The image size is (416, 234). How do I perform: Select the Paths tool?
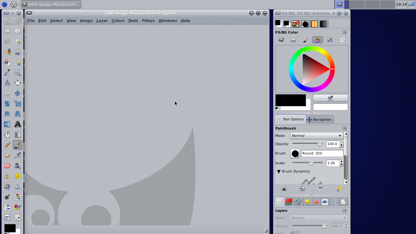[18, 62]
